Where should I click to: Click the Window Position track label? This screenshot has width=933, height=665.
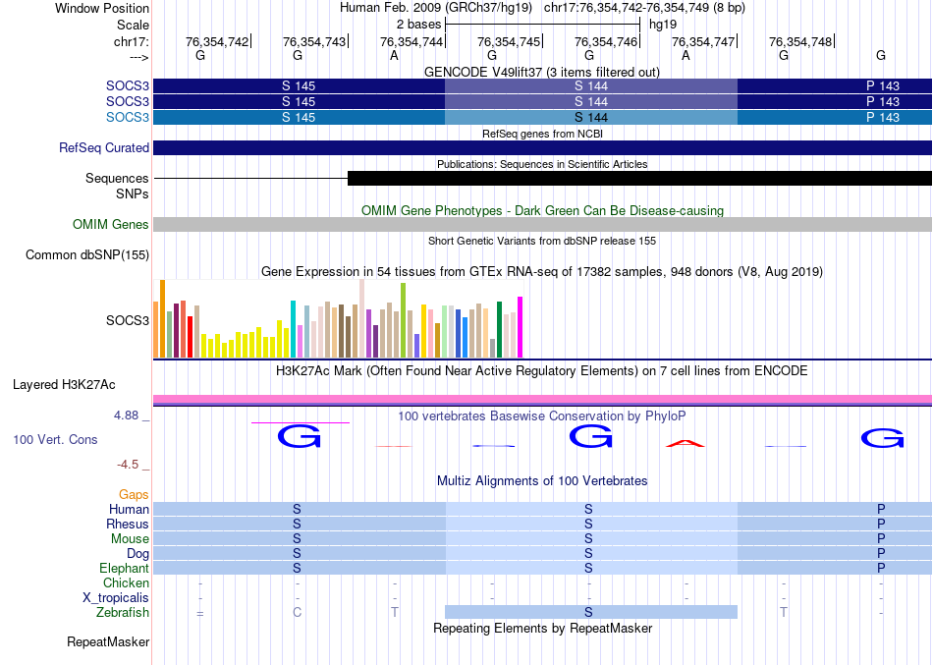click(102, 8)
